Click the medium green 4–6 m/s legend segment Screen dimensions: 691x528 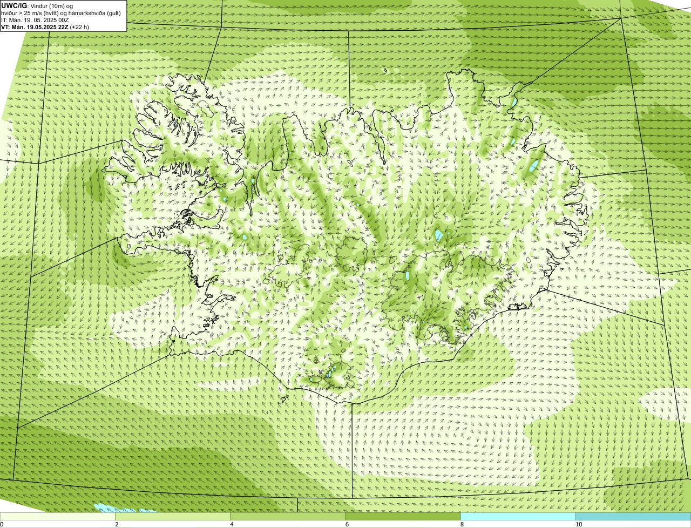pyautogui.click(x=288, y=517)
